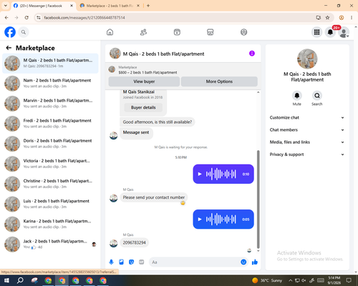The height and width of the screenshot is (286, 358).
Task: Open Windows taskbar search
Action: pos(20,280)
